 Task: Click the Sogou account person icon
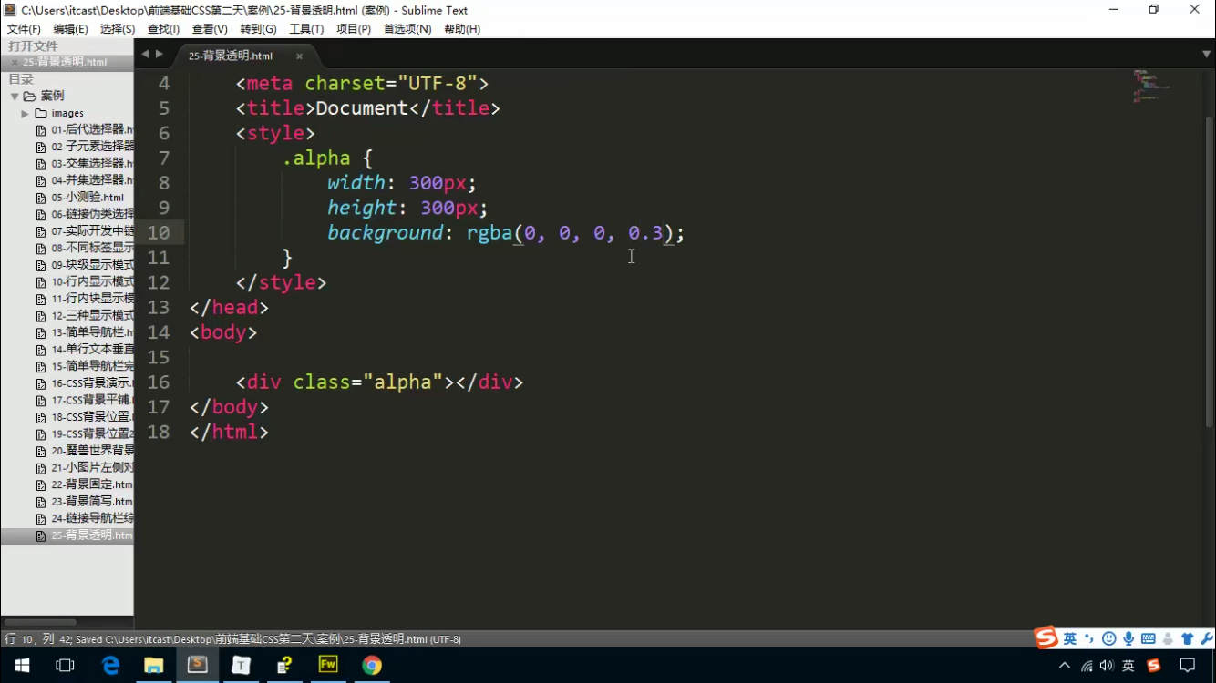[x=1168, y=638]
